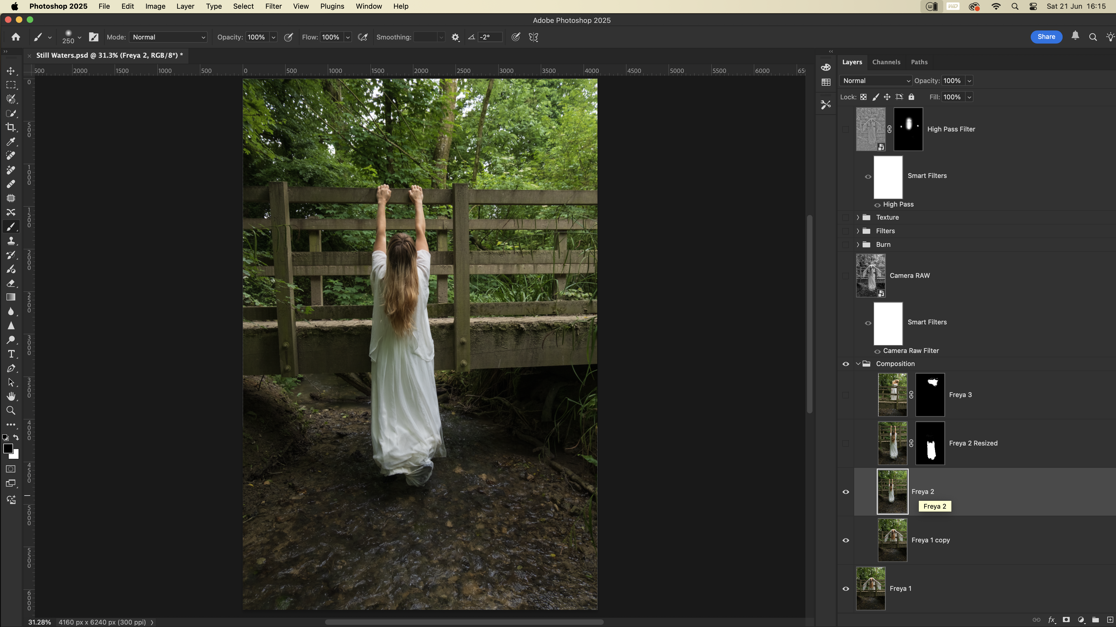This screenshot has height=627, width=1116.
Task: Create new fill or adjustment layer
Action: 1081,620
